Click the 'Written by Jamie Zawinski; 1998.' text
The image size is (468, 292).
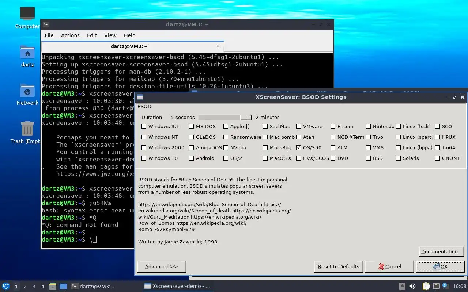pyautogui.click(x=178, y=242)
